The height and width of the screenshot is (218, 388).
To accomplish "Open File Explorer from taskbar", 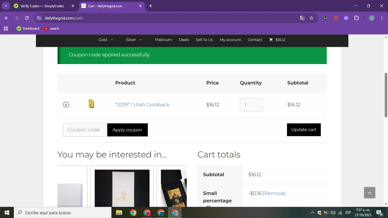I will pyautogui.click(x=119, y=213).
